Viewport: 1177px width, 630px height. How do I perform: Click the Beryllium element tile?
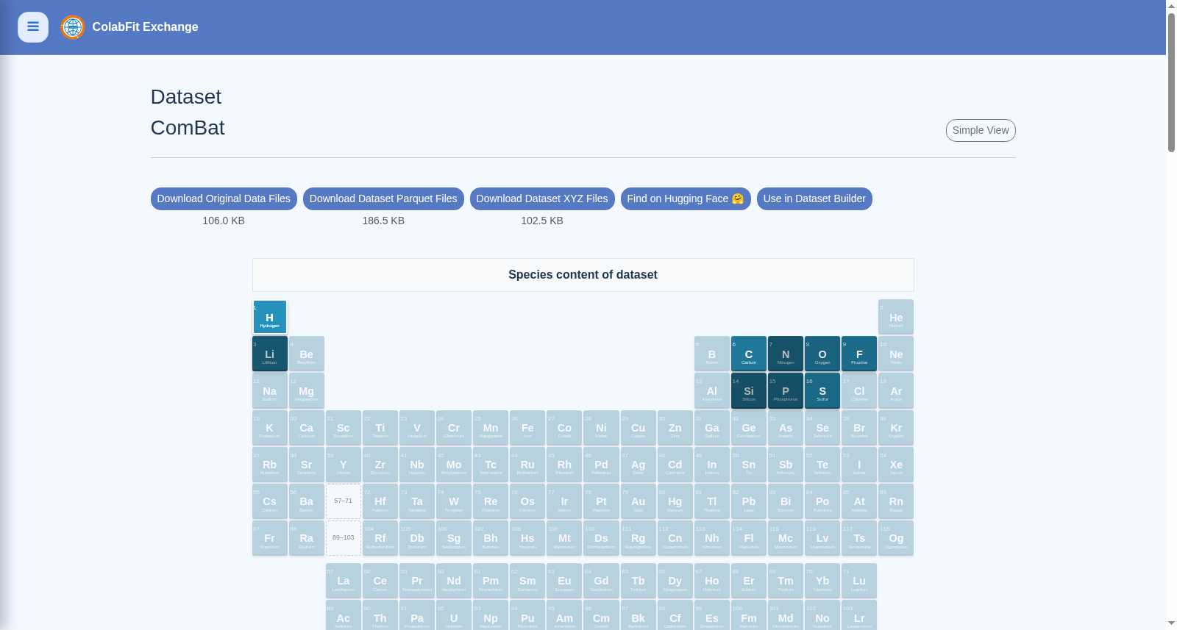(x=307, y=354)
